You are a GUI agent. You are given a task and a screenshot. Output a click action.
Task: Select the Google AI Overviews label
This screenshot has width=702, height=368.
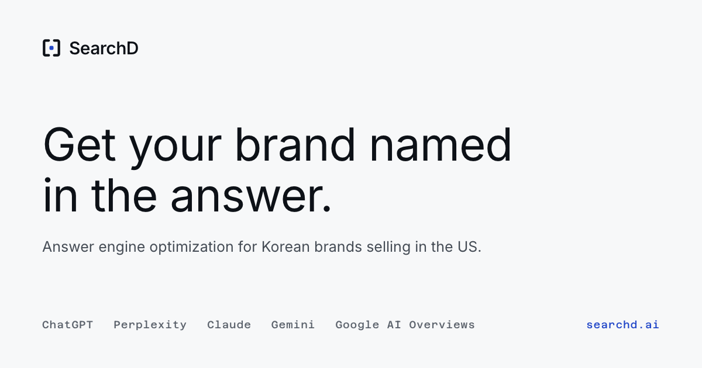point(405,325)
